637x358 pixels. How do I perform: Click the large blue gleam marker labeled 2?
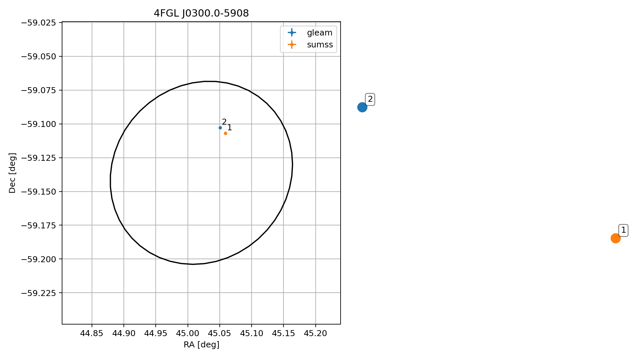click(362, 107)
